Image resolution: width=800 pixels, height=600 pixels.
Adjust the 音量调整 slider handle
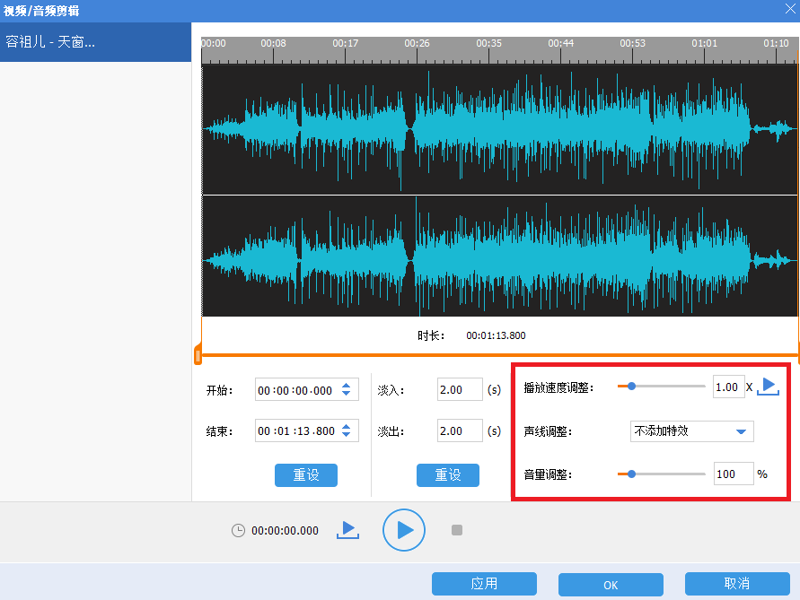point(631,474)
